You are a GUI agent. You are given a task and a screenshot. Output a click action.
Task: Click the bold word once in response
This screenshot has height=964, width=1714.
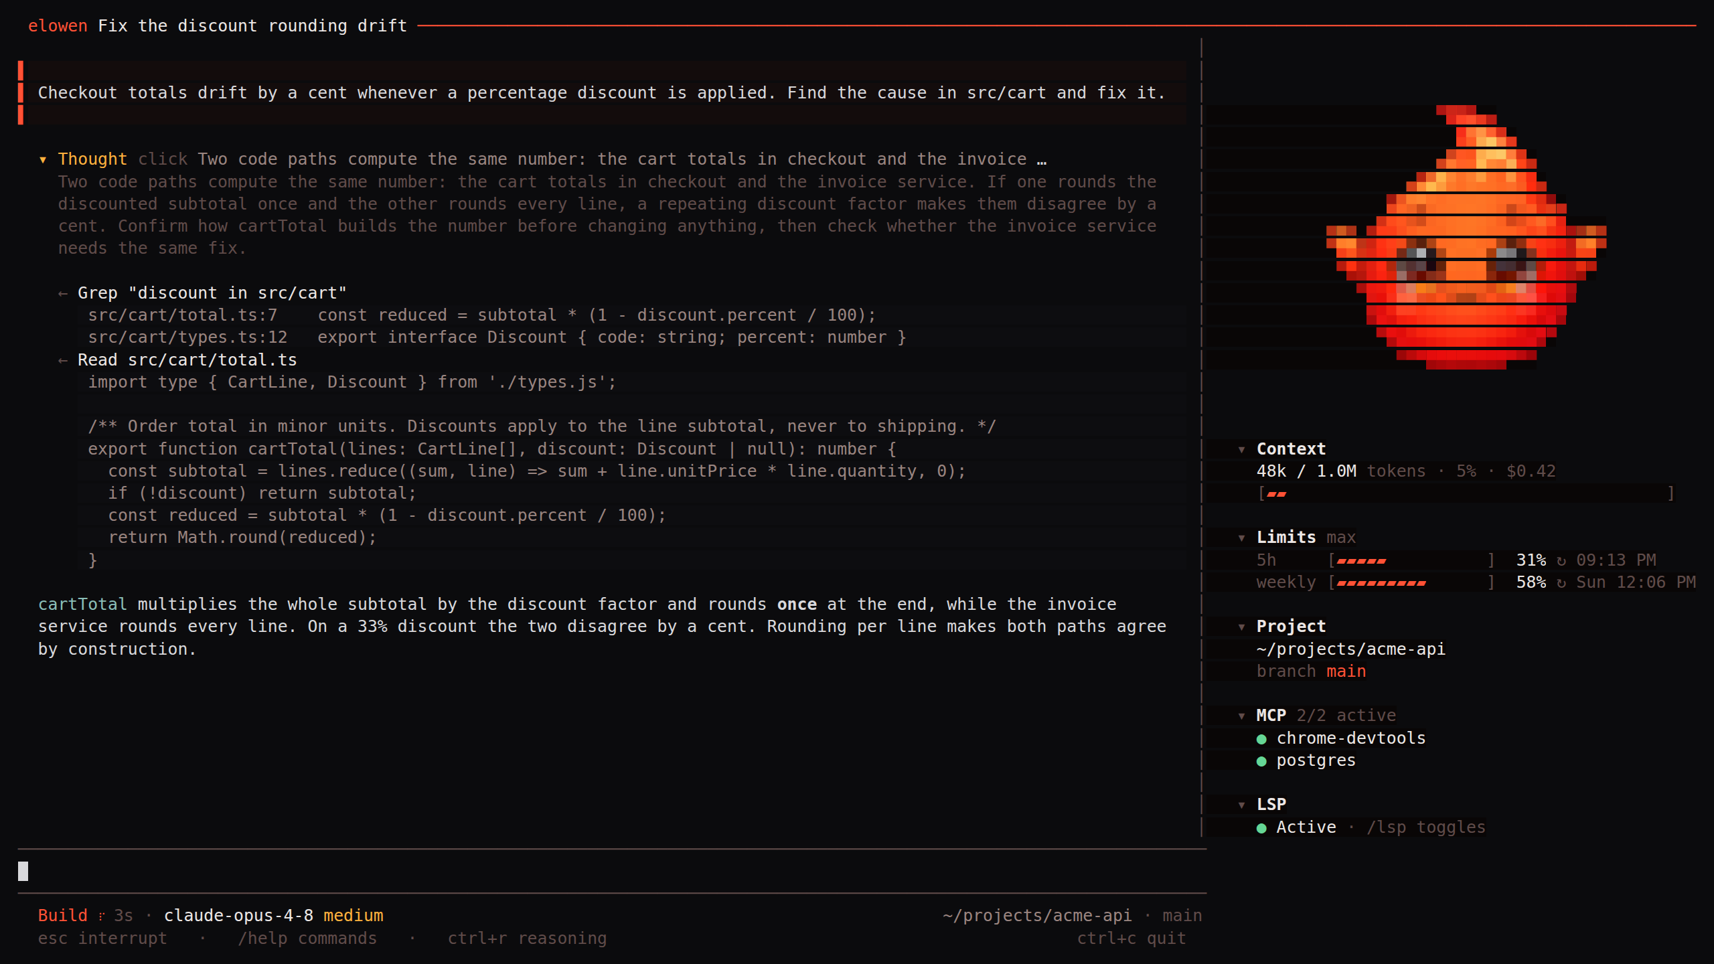797,605
